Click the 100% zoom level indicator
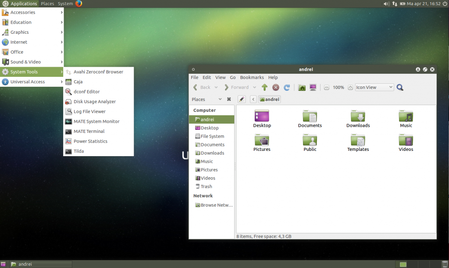Screen dimensions: 449x268 (x=338, y=87)
